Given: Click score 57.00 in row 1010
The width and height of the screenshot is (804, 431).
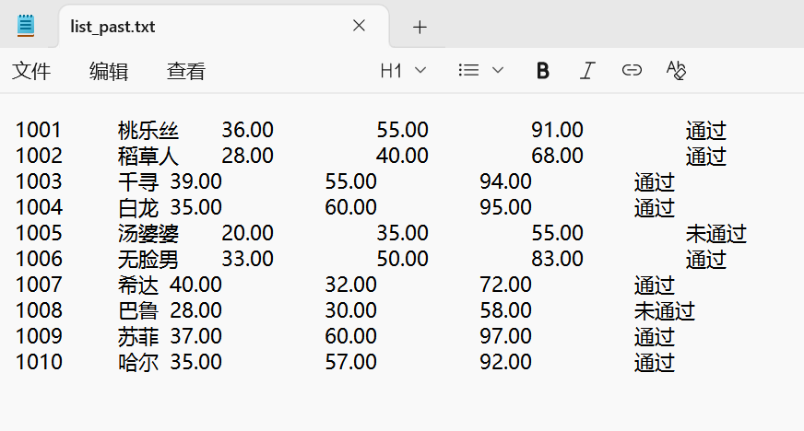Looking at the screenshot, I should point(350,362).
